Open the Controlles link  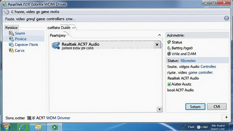click(x=208, y=67)
